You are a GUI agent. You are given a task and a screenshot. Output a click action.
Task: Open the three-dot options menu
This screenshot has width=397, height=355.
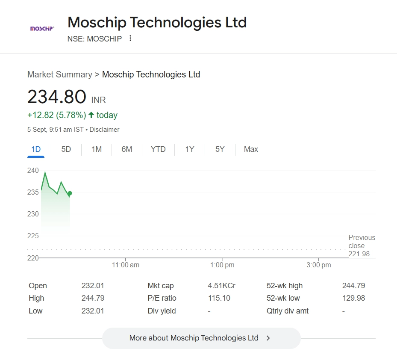click(x=130, y=38)
